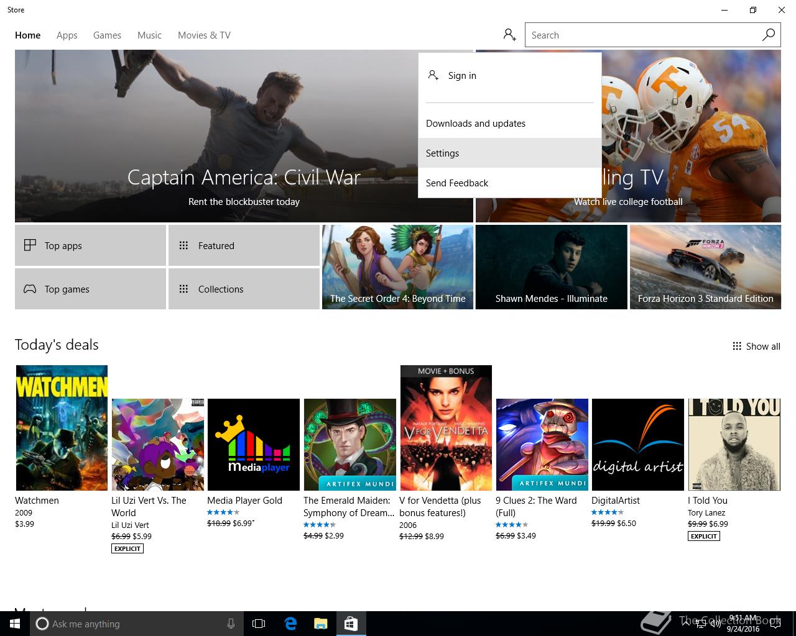The image size is (796, 636).
Task: Open the account profile icon
Action: pyautogui.click(x=510, y=35)
